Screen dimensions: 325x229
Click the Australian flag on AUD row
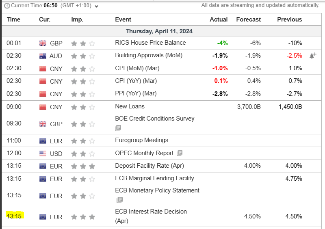click(x=43, y=56)
